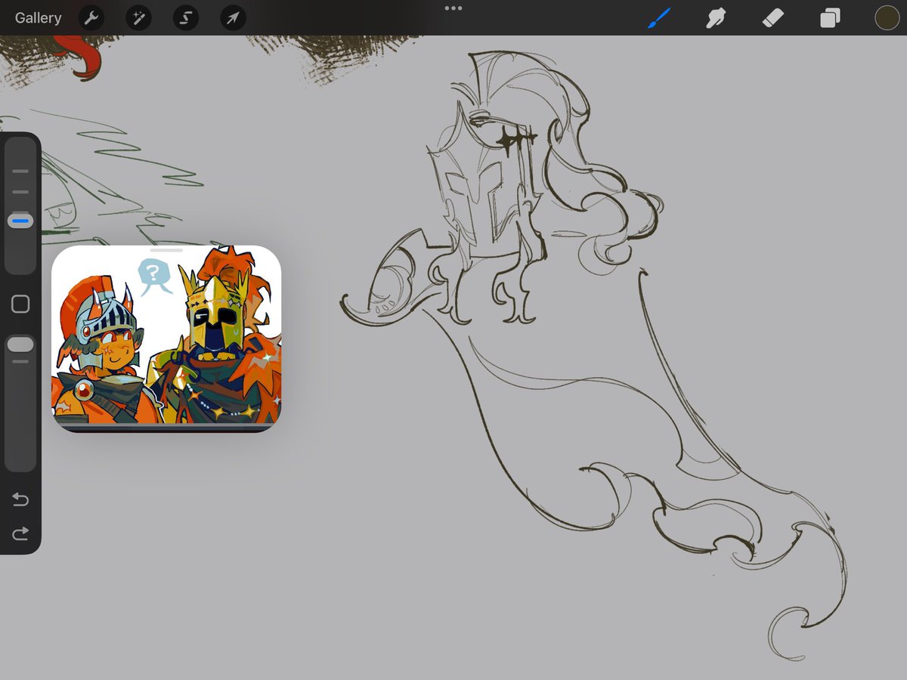Screen dimensions: 907x680
Task: Select the Eraser tool
Action: coord(773,17)
